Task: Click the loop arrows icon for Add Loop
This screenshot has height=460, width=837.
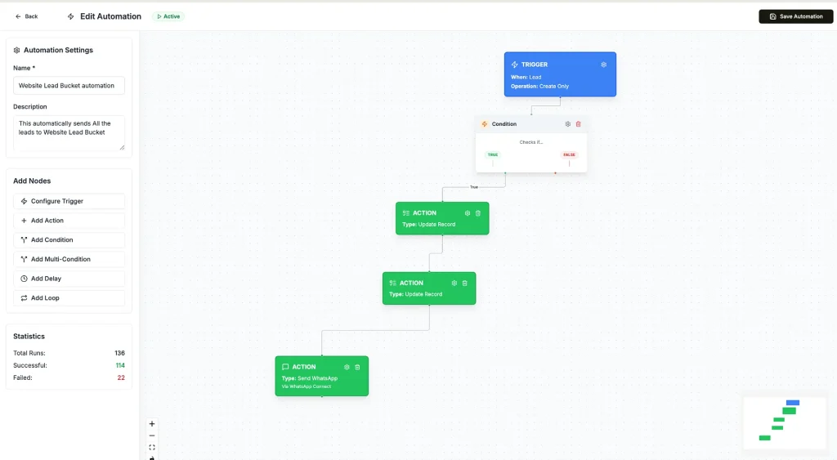Action: pyautogui.click(x=24, y=297)
